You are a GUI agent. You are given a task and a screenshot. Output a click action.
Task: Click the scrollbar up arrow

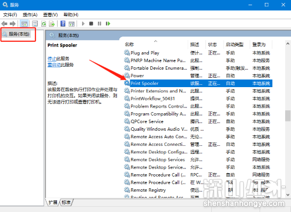click(288, 44)
